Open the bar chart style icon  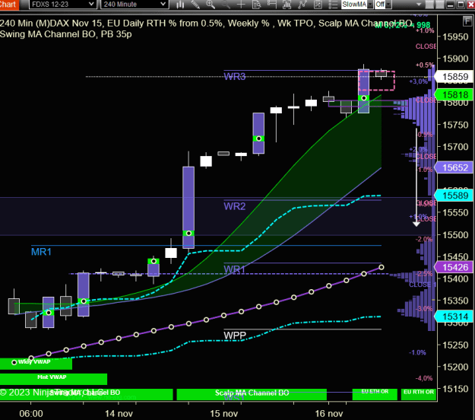click(x=180, y=5)
